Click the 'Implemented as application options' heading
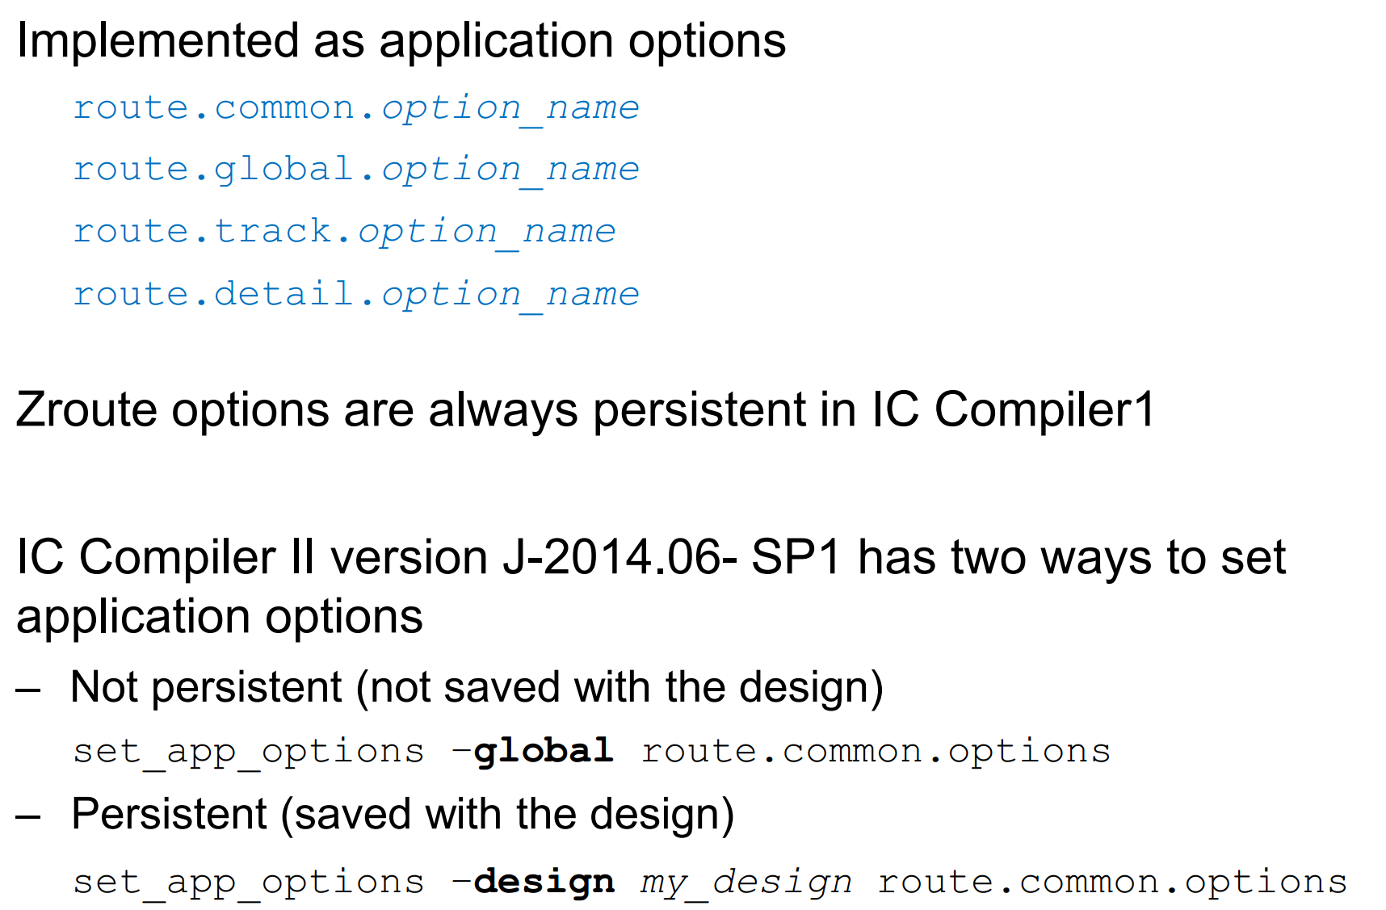This screenshot has height=910, width=1386. coord(401,42)
